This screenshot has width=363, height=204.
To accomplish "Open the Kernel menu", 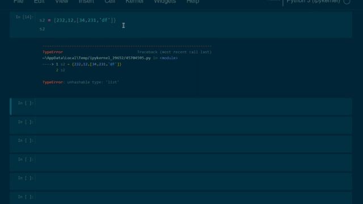I will click(134, 2).
